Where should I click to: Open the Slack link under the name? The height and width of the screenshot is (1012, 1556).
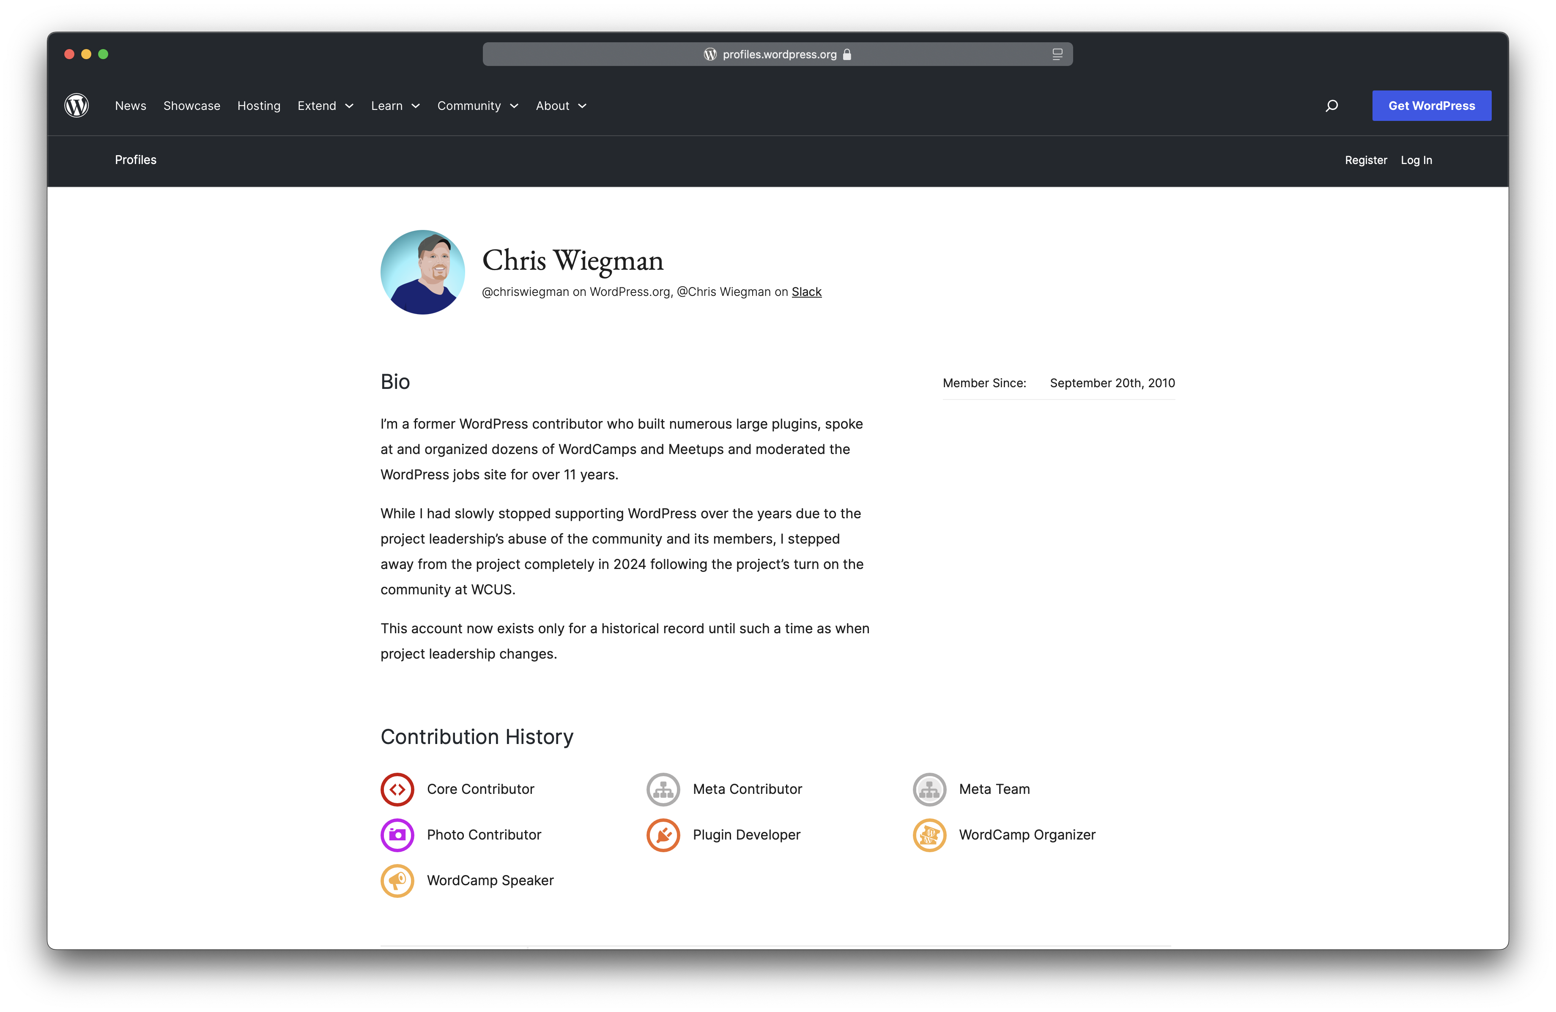click(x=806, y=292)
